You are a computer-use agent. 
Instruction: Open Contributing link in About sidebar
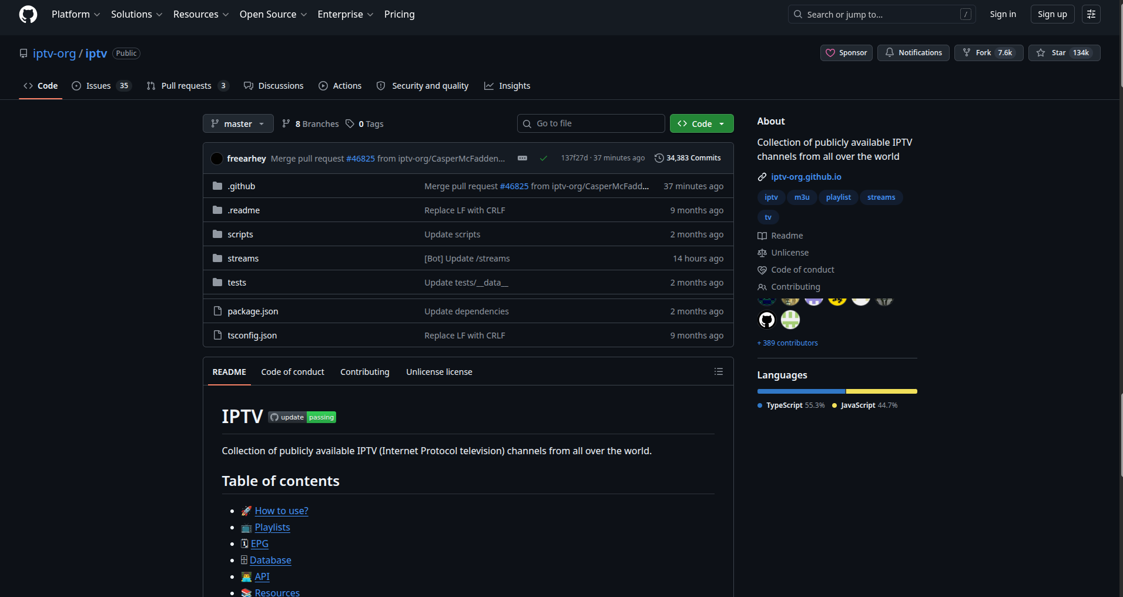click(789, 287)
